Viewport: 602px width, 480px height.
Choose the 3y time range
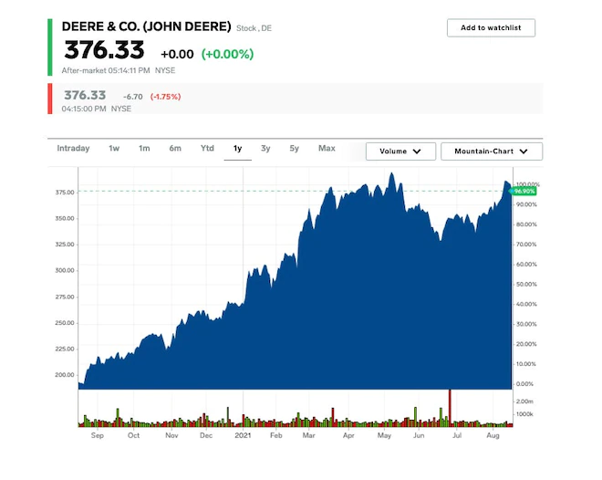(x=265, y=148)
